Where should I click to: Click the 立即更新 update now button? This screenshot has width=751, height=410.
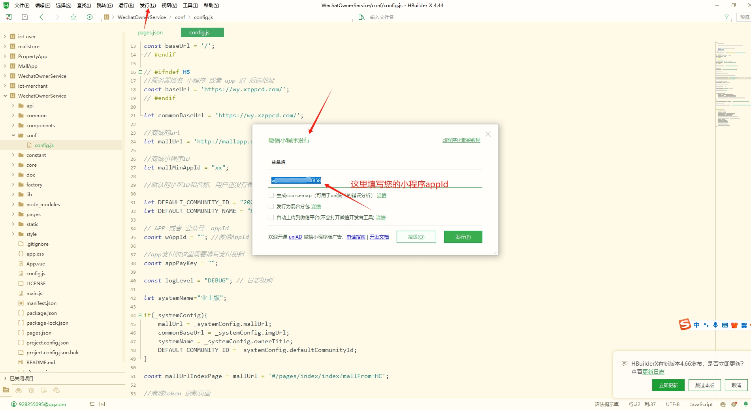click(668, 385)
